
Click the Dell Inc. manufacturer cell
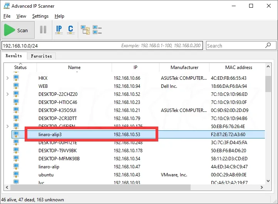point(169,86)
